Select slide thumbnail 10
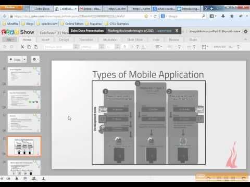Viewport: 250px width, 187px height. [24, 76]
